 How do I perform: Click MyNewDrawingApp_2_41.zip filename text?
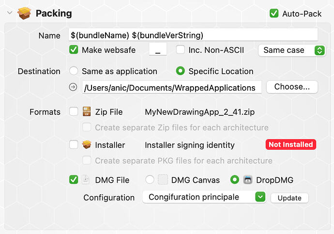(199, 112)
